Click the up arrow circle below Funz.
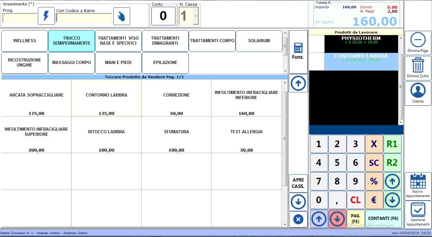 coord(298,84)
